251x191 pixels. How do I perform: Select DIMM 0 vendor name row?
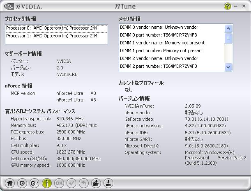pyautogui.click(x=172, y=27)
